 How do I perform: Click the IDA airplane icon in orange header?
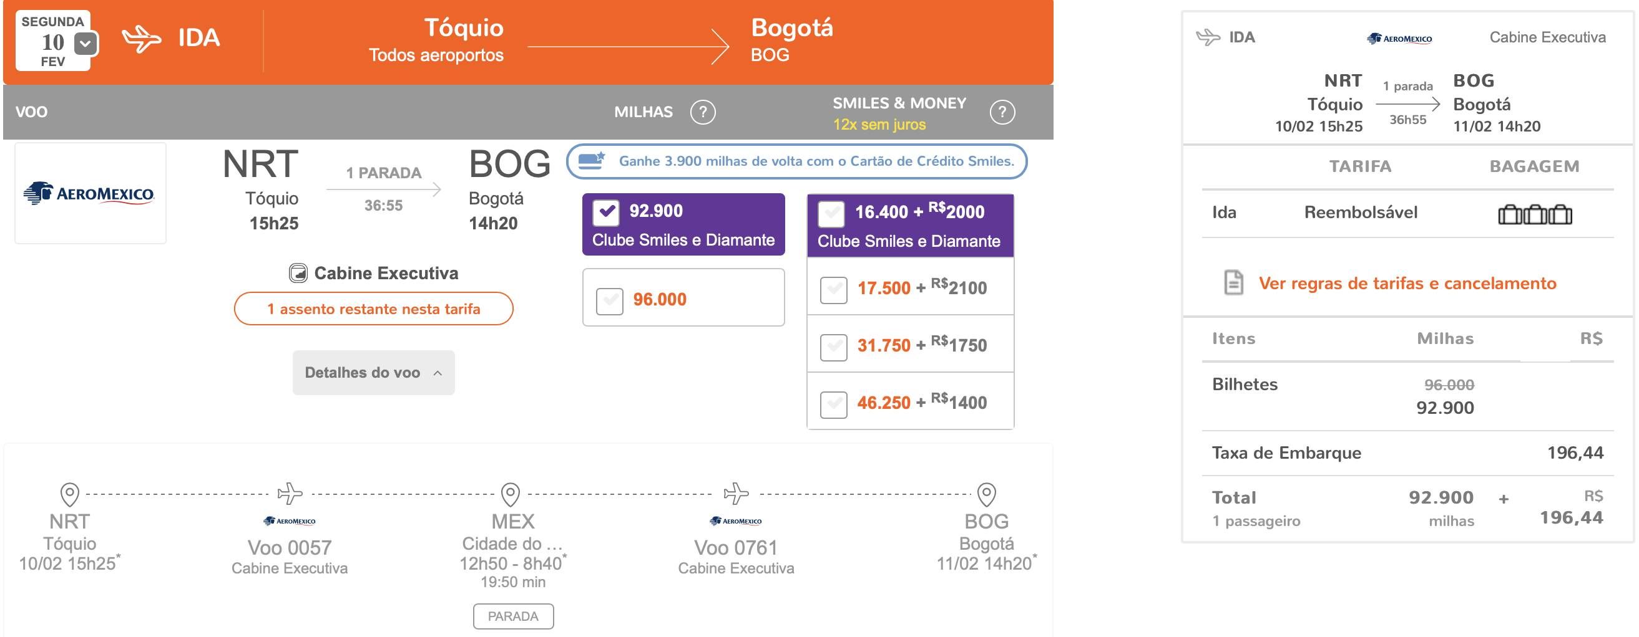tap(141, 39)
